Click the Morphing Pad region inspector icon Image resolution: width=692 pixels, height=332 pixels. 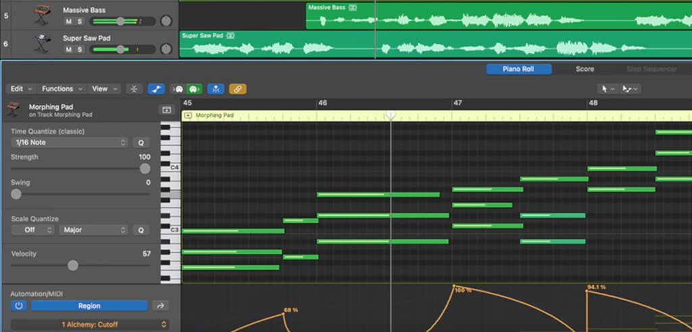[166, 109]
